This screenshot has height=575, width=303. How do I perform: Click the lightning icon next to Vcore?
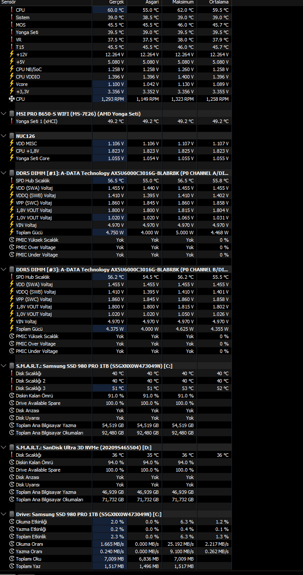point(11,84)
